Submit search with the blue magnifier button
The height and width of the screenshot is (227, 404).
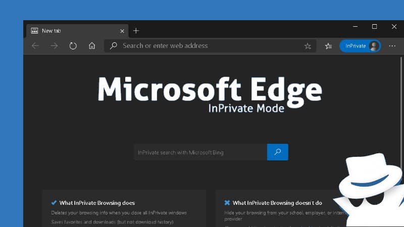coord(277,152)
